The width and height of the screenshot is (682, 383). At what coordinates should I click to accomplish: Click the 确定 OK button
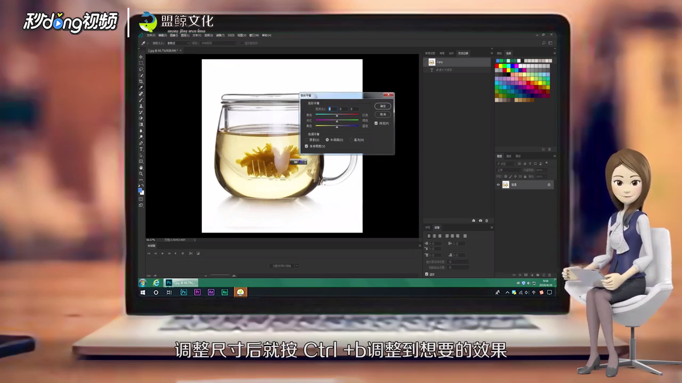(x=383, y=106)
